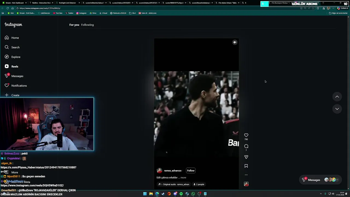Save the reel with bookmark icon
This screenshot has height=197, width=350.
(246, 166)
